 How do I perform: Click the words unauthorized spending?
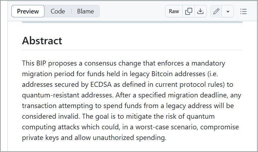129,137
